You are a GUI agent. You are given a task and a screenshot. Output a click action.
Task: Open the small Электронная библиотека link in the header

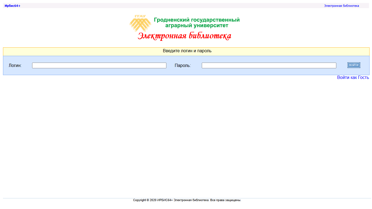point(341,6)
